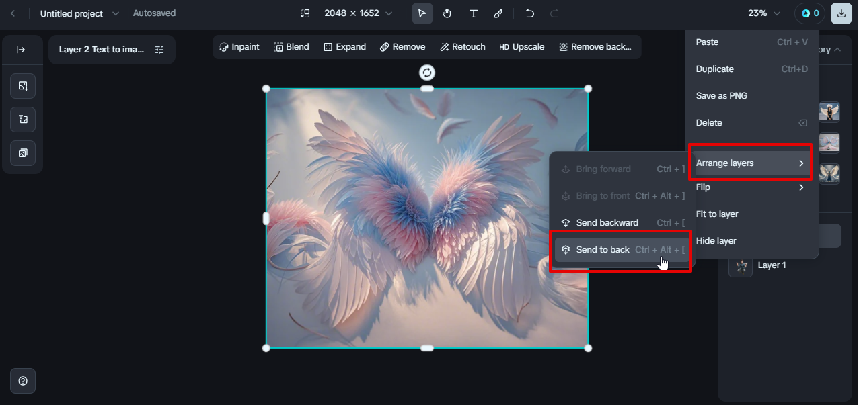Select Delete in the context menu
The height and width of the screenshot is (405, 861).
[752, 122]
